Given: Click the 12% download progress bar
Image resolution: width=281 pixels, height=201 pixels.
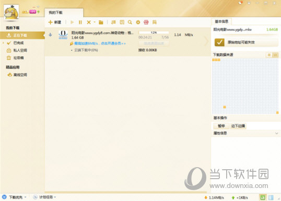Looking at the screenshot, I should (154, 32).
